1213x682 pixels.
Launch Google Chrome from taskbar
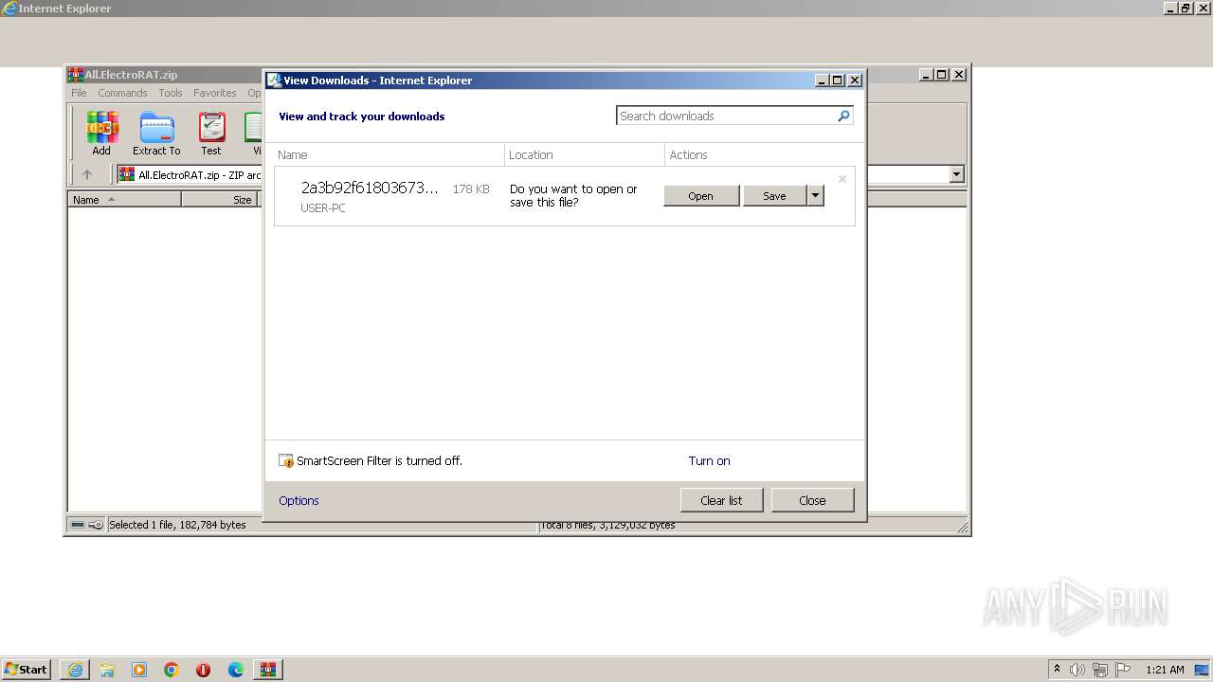pos(172,670)
